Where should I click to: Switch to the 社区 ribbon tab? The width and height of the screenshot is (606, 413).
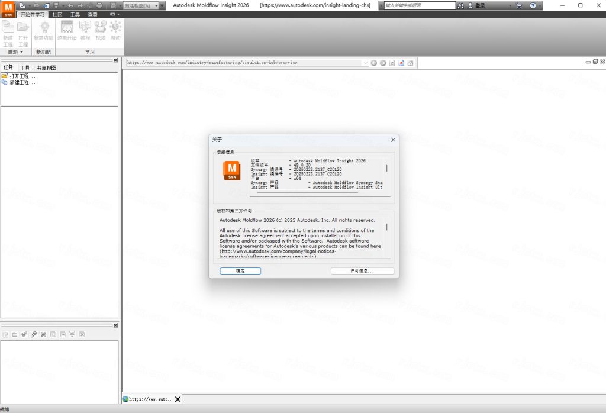coord(57,14)
